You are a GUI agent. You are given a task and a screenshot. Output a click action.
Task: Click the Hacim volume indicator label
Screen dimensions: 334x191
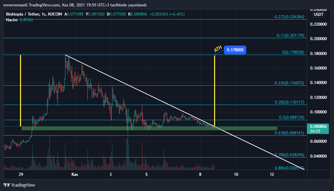pos(12,20)
